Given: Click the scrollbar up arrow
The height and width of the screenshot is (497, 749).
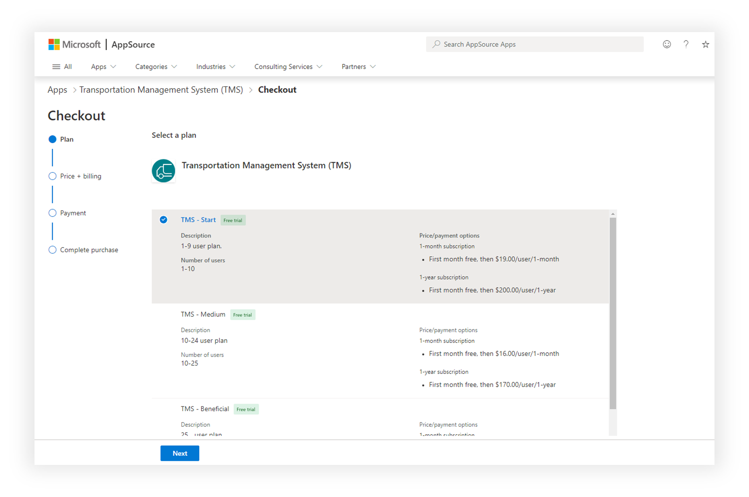Looking at the screenshot, I should [613, 214].
